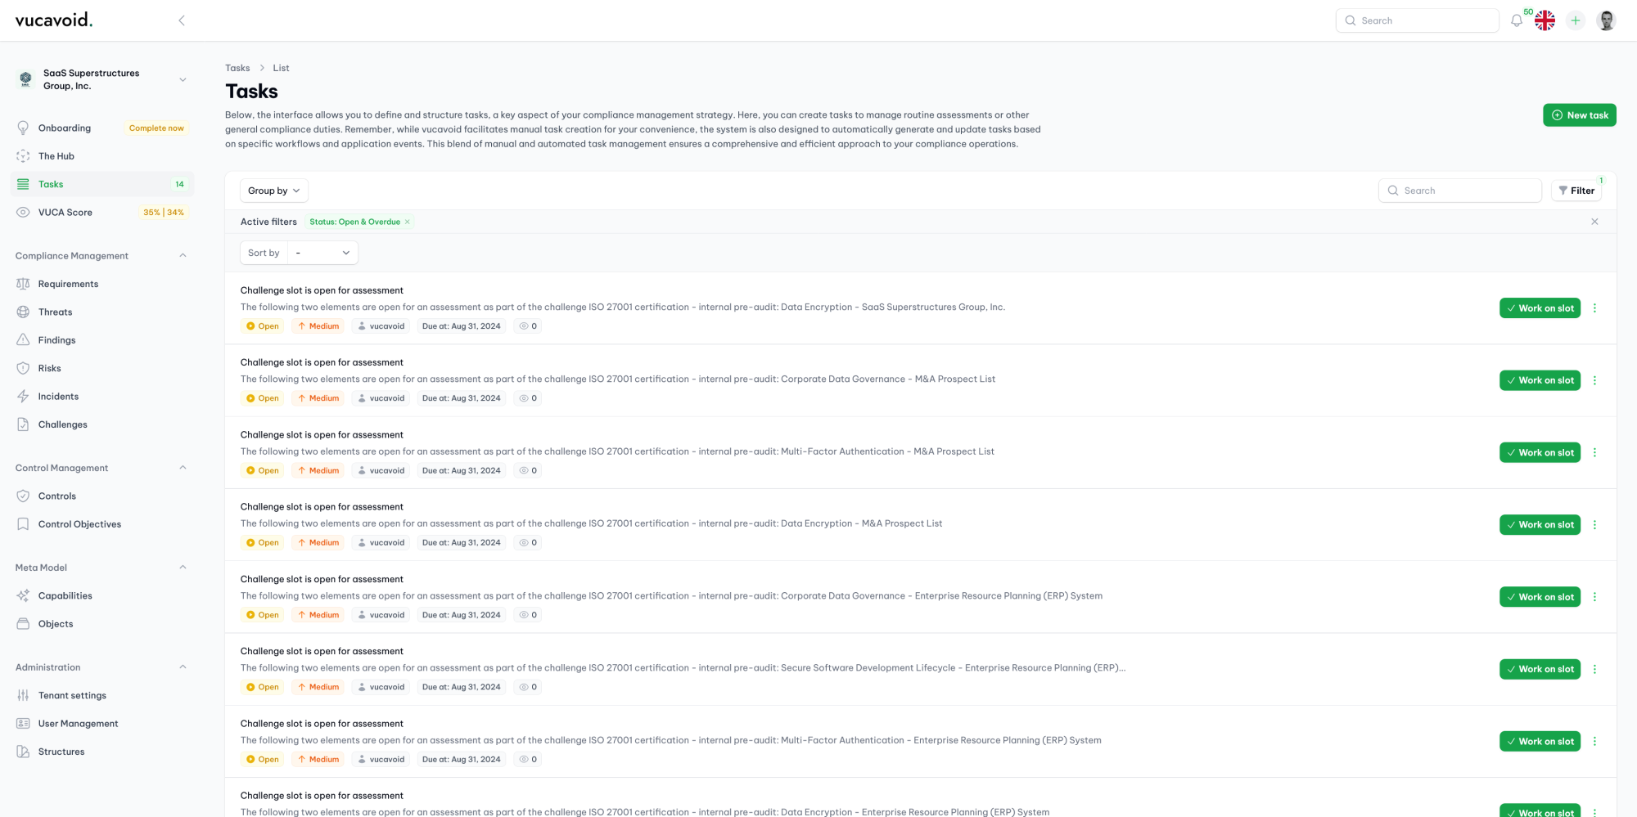Open the Challenges section
Viewport: 1637px width, 817px height.
[62, 424]
